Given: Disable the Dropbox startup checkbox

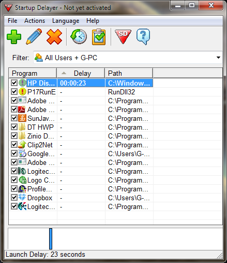Looking at the screenshot, I should [14, 198].
